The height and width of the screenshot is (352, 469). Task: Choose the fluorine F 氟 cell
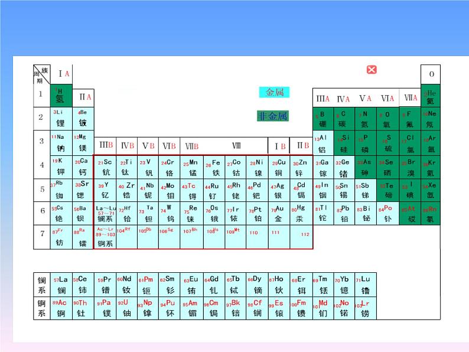pos(410,119)
